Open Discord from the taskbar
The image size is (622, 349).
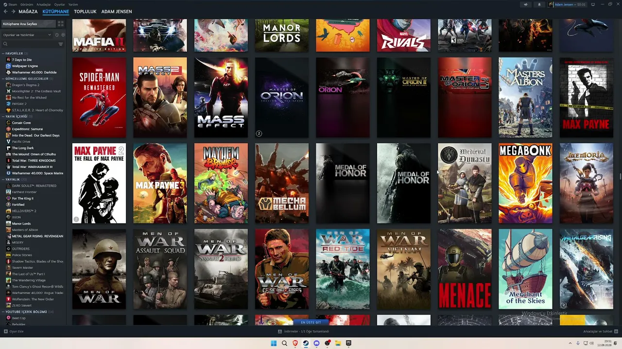[x=316, y=343]
